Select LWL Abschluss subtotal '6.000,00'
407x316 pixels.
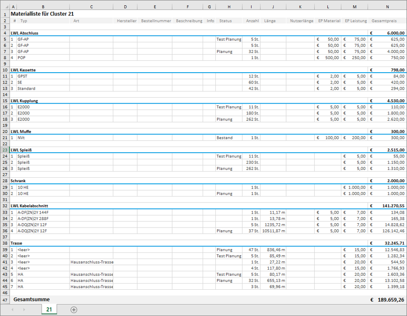387,33
